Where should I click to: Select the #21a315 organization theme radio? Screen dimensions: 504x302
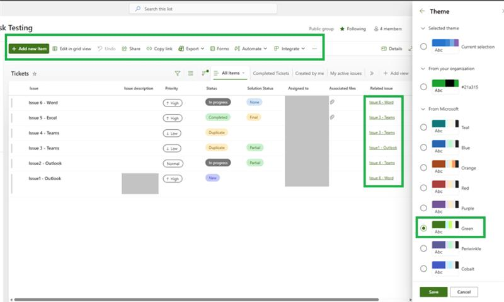click(423, 87)
